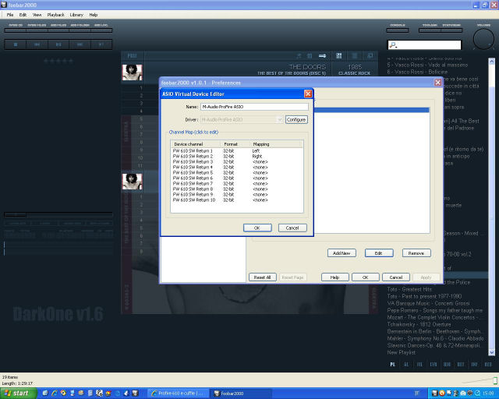Click the Name field with M-Audio ProFire ASIO

point(254,107)
